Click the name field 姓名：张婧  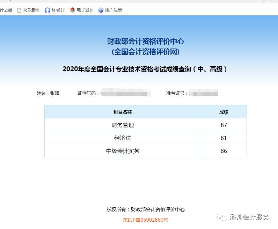pos(48,93)
